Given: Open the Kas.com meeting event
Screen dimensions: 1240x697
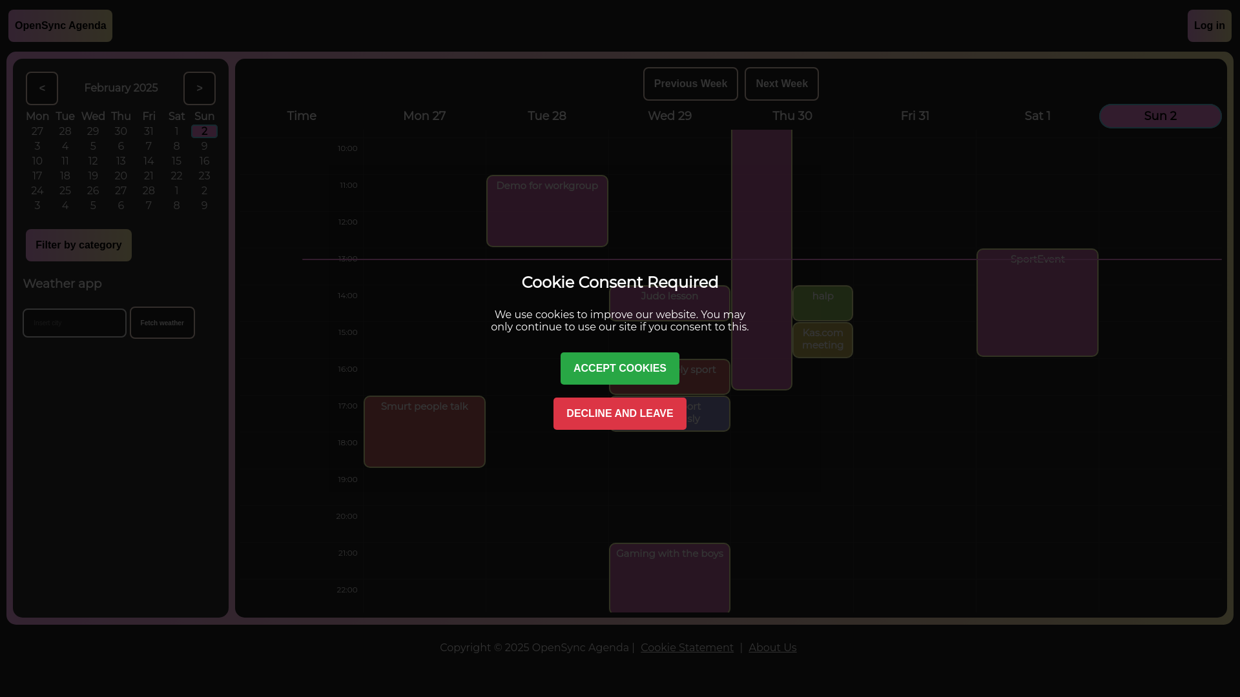Looking at the screenshot, I should pyautogui.click(x=822, y=339).
